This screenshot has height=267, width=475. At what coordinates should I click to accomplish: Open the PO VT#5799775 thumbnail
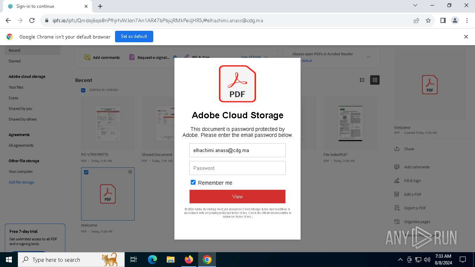[108, 123]
